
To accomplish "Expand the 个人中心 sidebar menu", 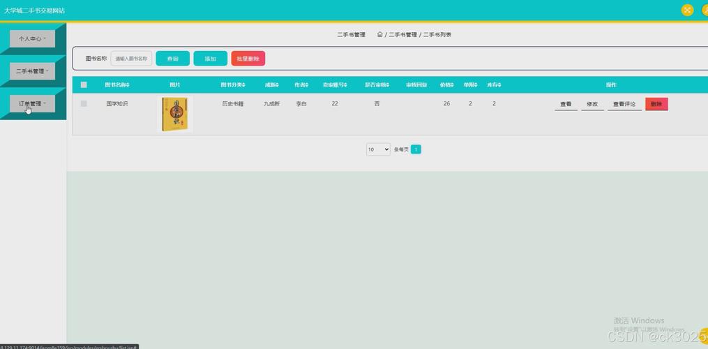I will pos(32,39).
